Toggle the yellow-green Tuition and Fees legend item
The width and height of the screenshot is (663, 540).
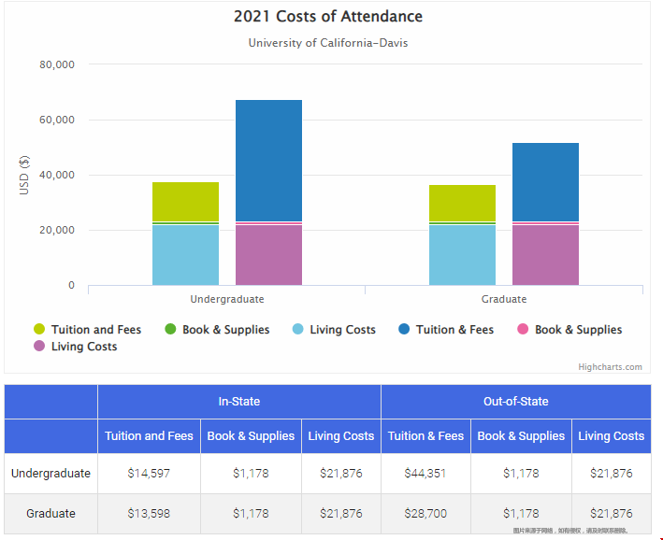(x=88, y=330)
